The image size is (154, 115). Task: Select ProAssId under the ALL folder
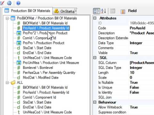(46, 92)
